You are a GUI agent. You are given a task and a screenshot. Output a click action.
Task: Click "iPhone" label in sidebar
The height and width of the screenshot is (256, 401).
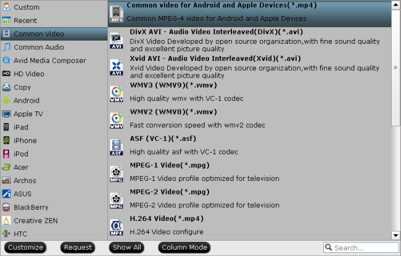pos(25,140)
